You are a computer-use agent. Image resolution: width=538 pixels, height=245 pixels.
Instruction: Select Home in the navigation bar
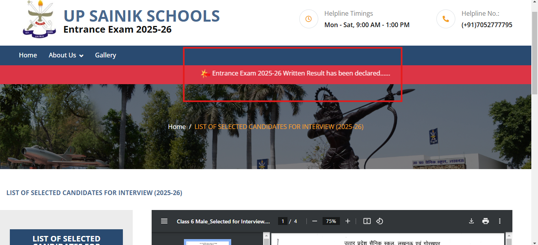[28, 55]
